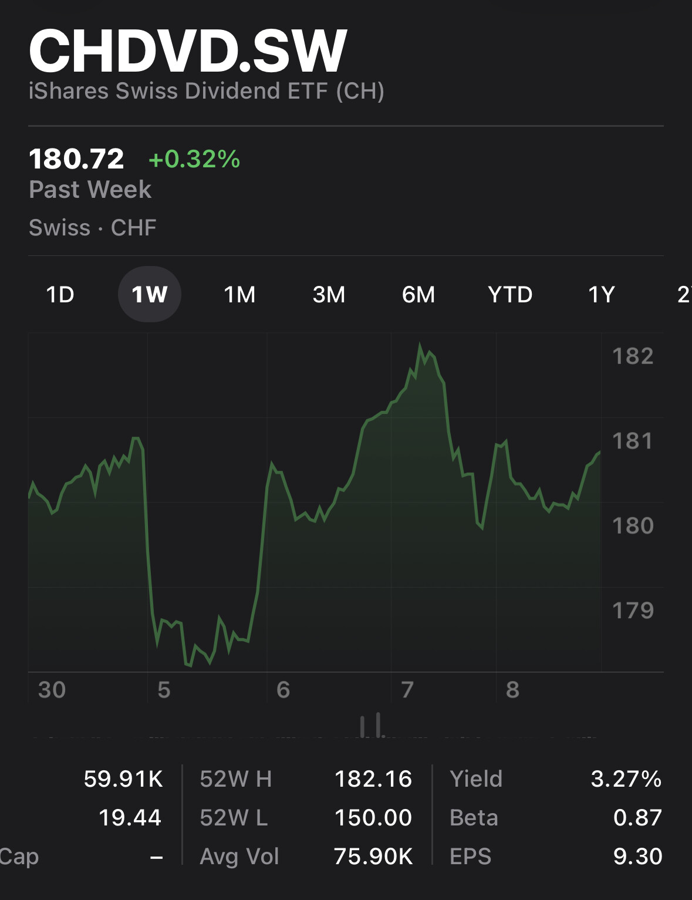
Task: Switch chart to the 1M range
Action: 239,294
